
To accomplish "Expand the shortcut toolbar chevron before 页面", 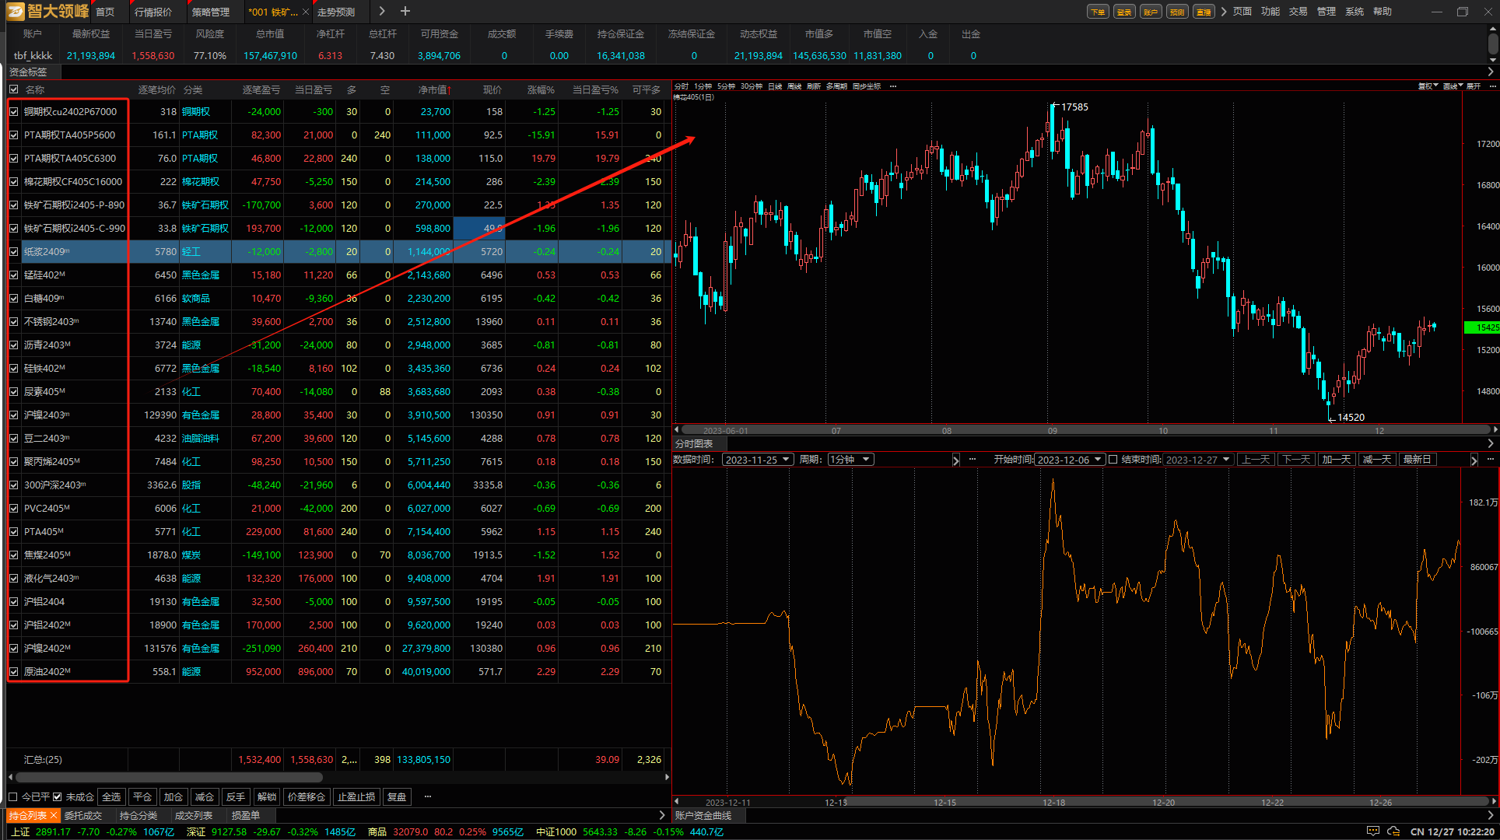I will 1224,12.
